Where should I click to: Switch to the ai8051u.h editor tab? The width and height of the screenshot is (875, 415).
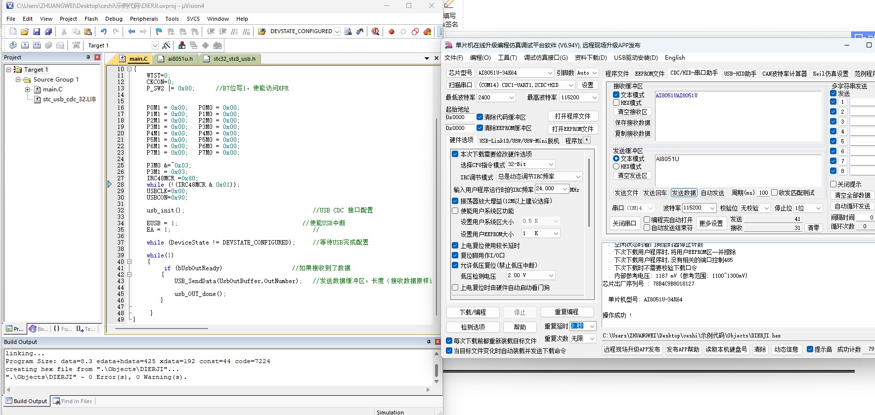point(175,59)
